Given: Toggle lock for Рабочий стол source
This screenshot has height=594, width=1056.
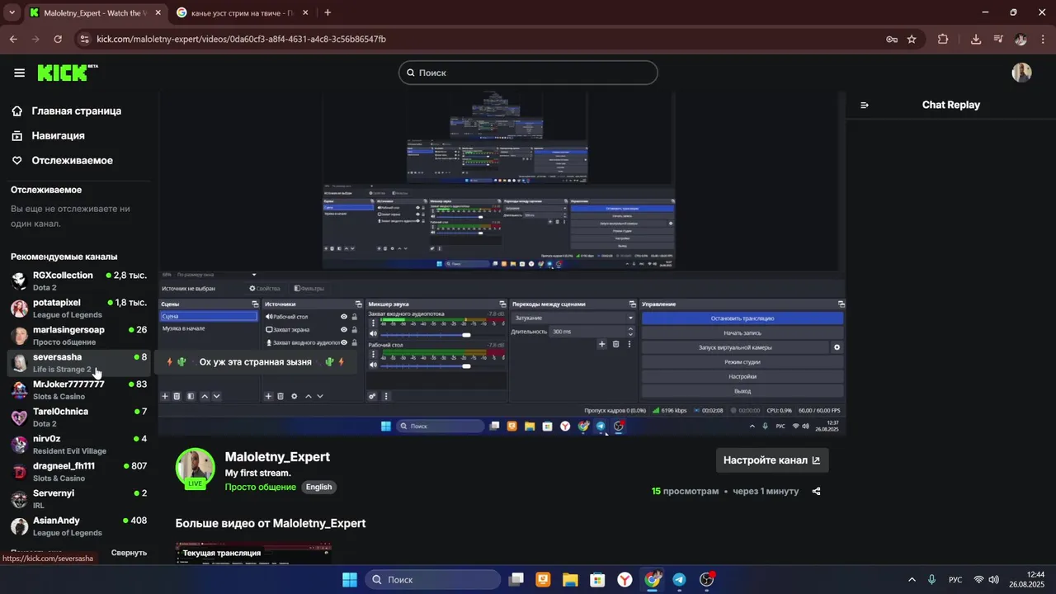Looking at the screenshot, I should [x=355, y=317].
